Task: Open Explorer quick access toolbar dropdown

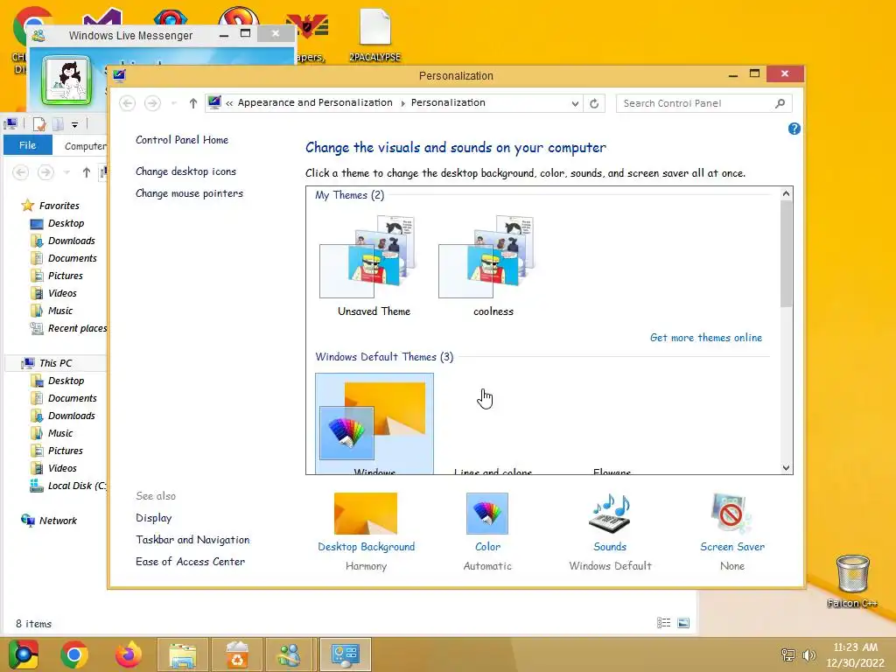Action: coord(75,124)
